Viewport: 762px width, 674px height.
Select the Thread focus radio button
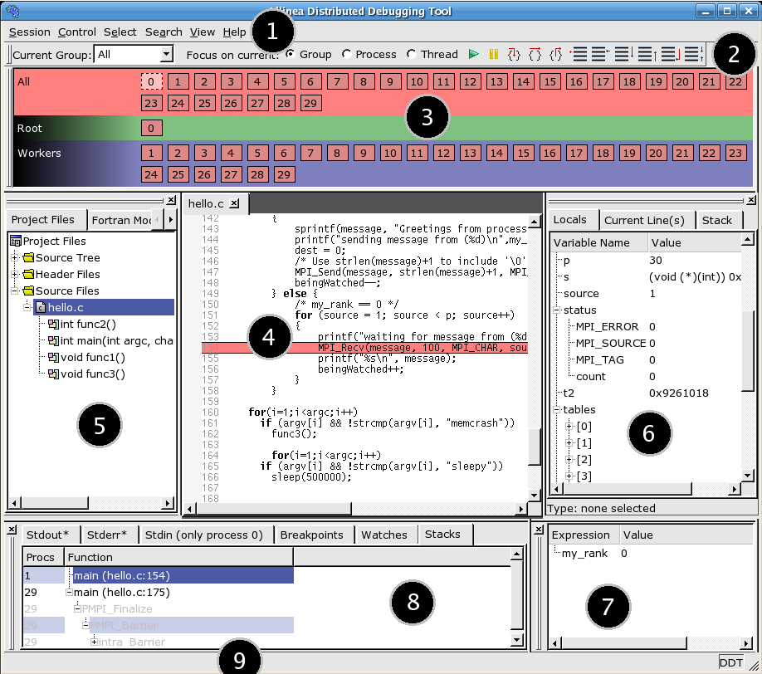[x=412, y=55]
